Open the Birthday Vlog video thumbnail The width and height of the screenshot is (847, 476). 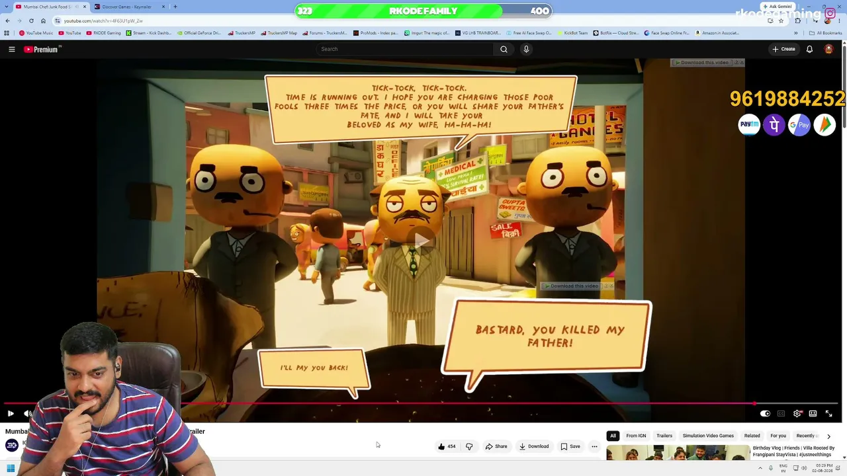678,452
